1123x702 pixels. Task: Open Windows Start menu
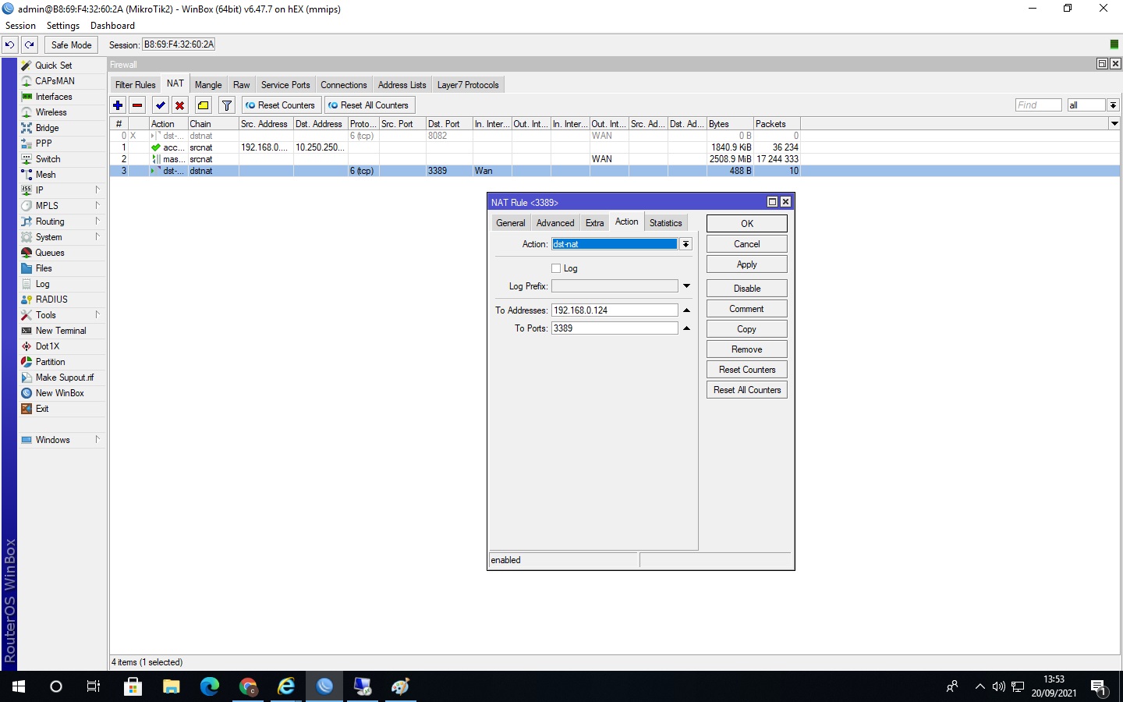(x=19, y=686)
